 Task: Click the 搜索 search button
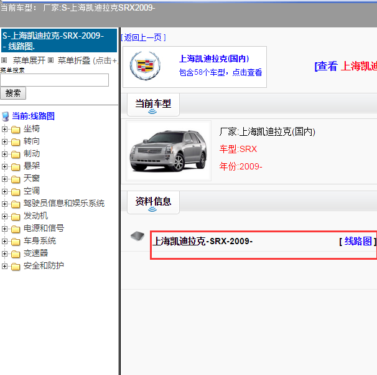click(13, 93)
